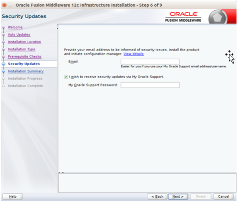Viewport: 239px width, 202px height.
Task: Untick the receive security updates checkbox
Action: click(66, 77)
